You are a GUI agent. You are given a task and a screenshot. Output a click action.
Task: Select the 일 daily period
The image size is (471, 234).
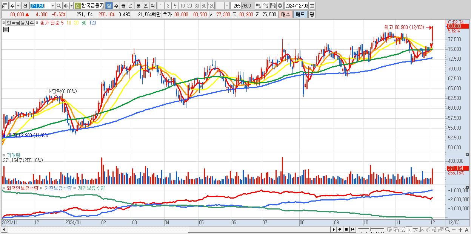point(109,6)
